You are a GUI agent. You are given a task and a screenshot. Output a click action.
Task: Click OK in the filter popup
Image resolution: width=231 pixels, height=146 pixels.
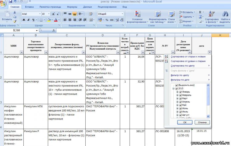185,122
